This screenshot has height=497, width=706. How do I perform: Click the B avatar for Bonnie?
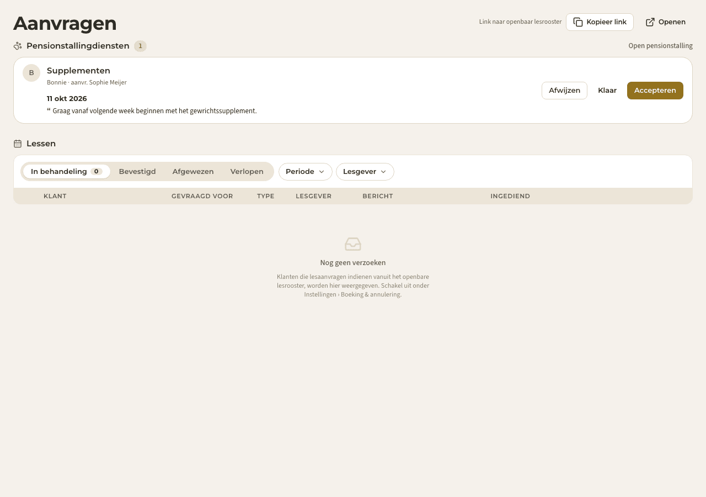tap(31, 73)
